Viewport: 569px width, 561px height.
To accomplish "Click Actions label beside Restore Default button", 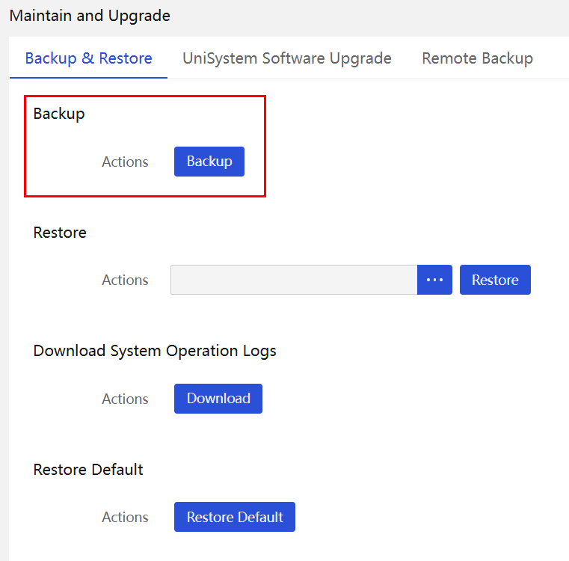I will click(125, 518).
